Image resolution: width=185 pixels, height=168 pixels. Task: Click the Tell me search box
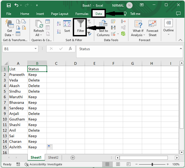[135, 14]
